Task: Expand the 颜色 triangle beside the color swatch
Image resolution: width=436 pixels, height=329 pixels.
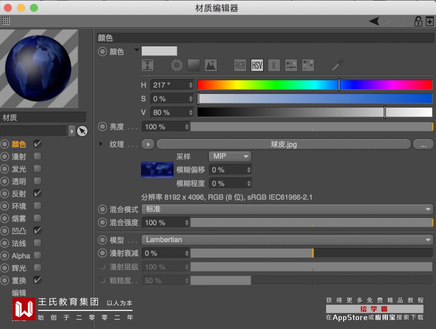Action: (137, 50)
